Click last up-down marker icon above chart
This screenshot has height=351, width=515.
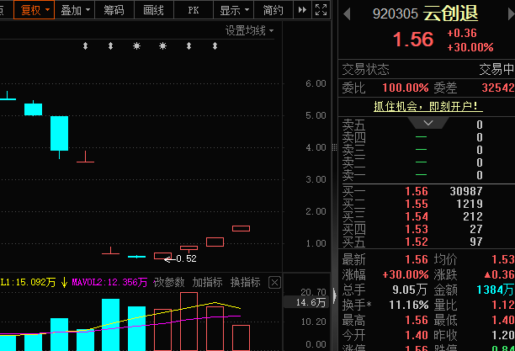click(215, 46)
